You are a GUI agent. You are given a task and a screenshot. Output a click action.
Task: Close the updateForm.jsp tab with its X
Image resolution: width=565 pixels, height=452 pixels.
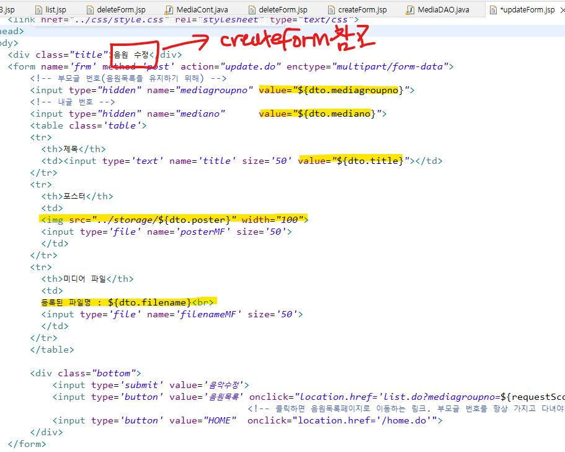coord(563,11)
